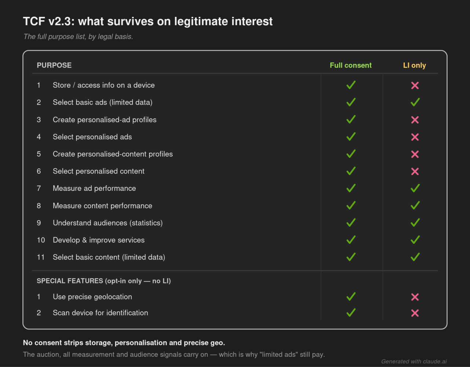
Task: Click the LI only check for Select basic content
Action: (x=415, y=257)
